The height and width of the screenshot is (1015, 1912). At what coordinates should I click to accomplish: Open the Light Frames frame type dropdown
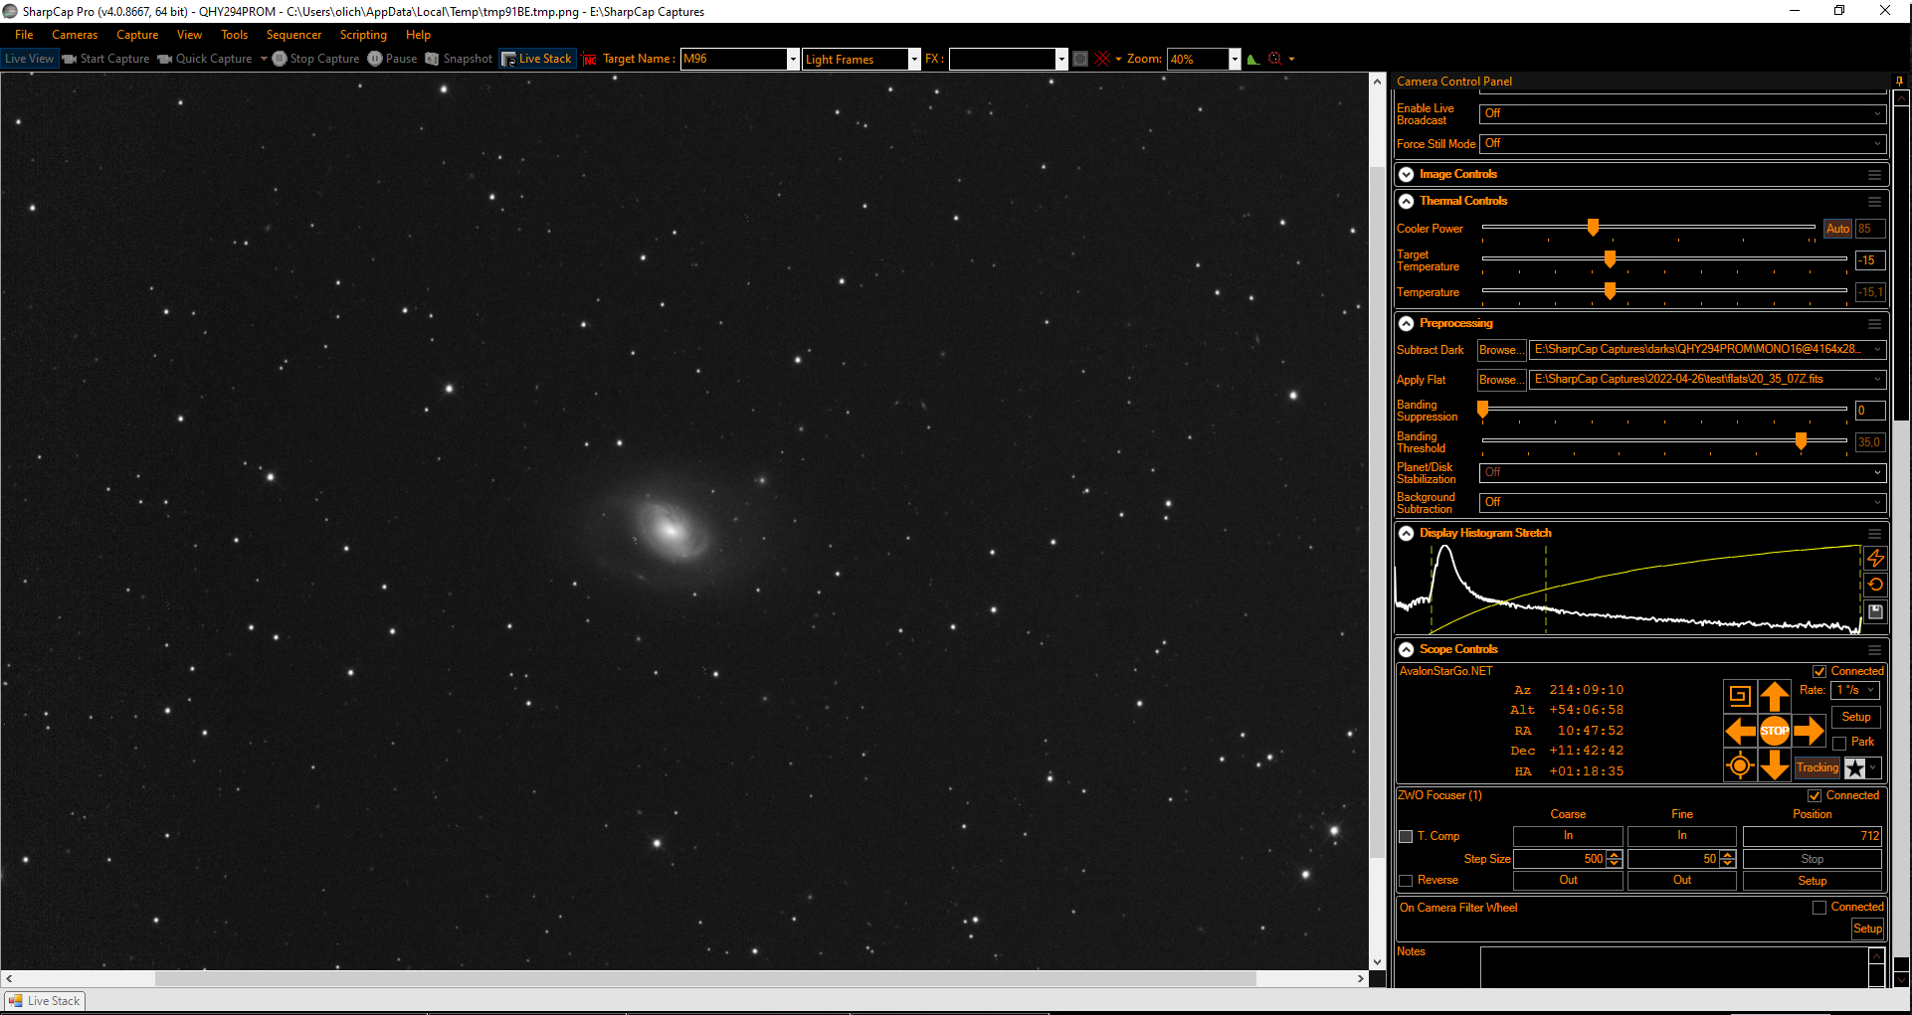pyautogui.click(x=914, y=59)
